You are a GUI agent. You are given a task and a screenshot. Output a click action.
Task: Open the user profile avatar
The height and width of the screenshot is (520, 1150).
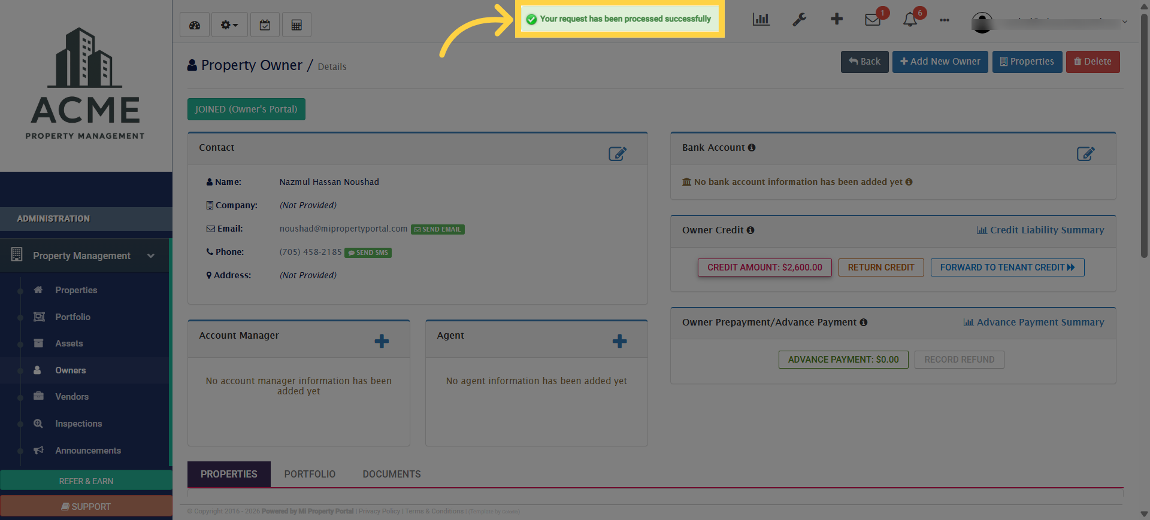982,23
